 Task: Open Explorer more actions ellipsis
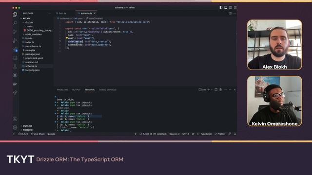(49, 13)
